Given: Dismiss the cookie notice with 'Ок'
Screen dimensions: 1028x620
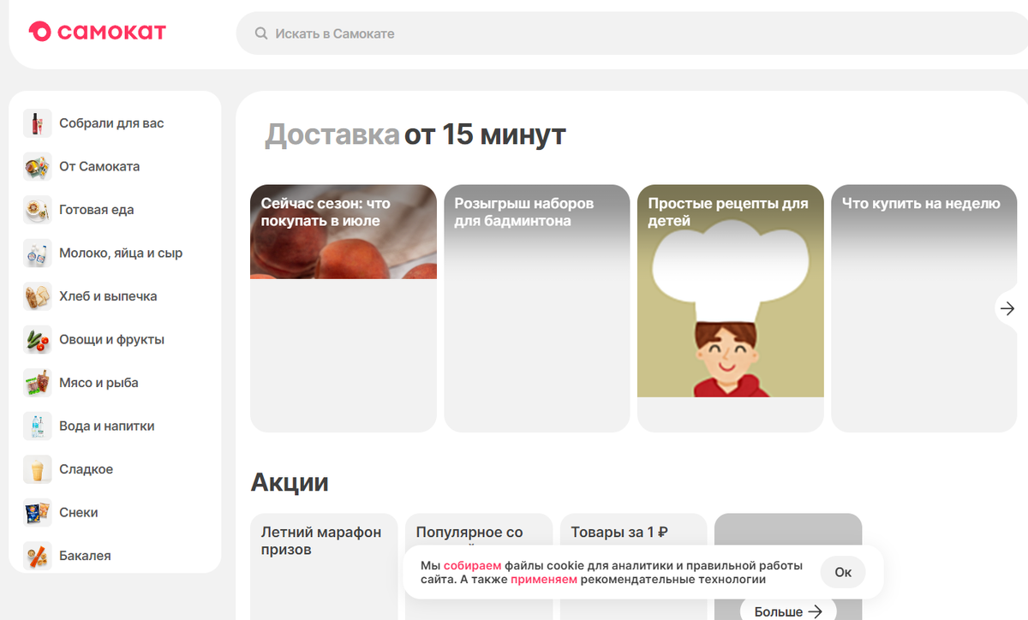Looking at the screenshot, I should [x=842, y=572].
